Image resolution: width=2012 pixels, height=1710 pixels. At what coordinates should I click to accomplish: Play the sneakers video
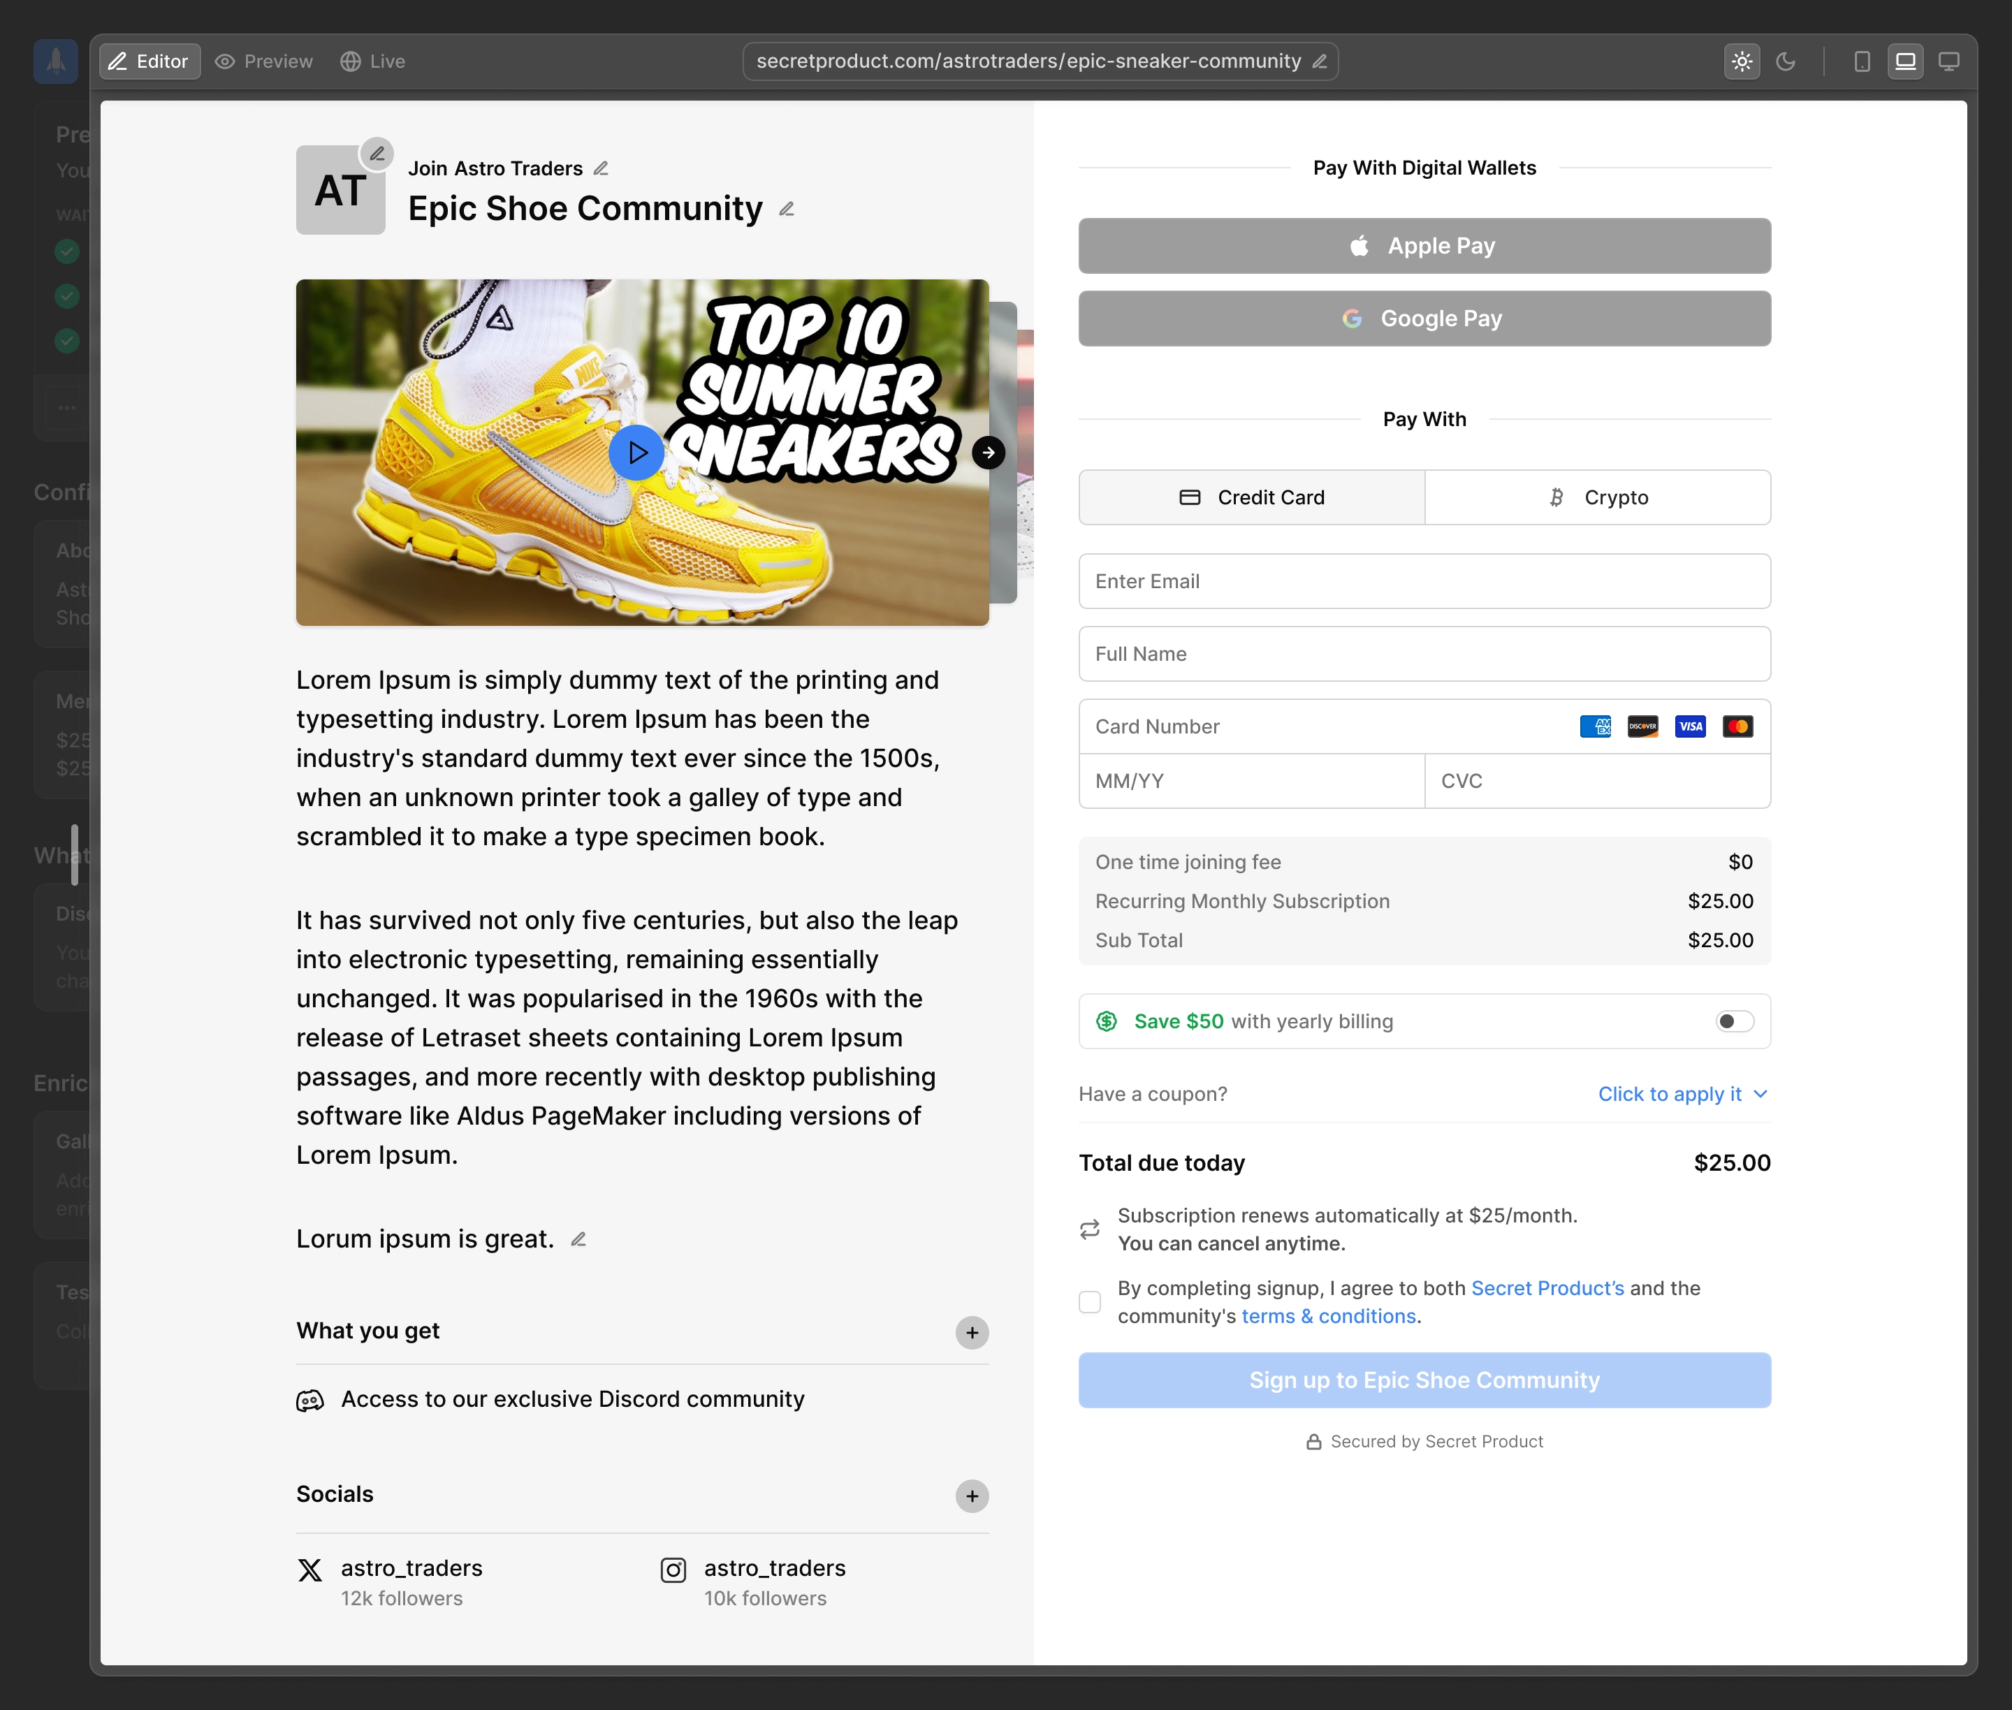(x=636, y=453)
